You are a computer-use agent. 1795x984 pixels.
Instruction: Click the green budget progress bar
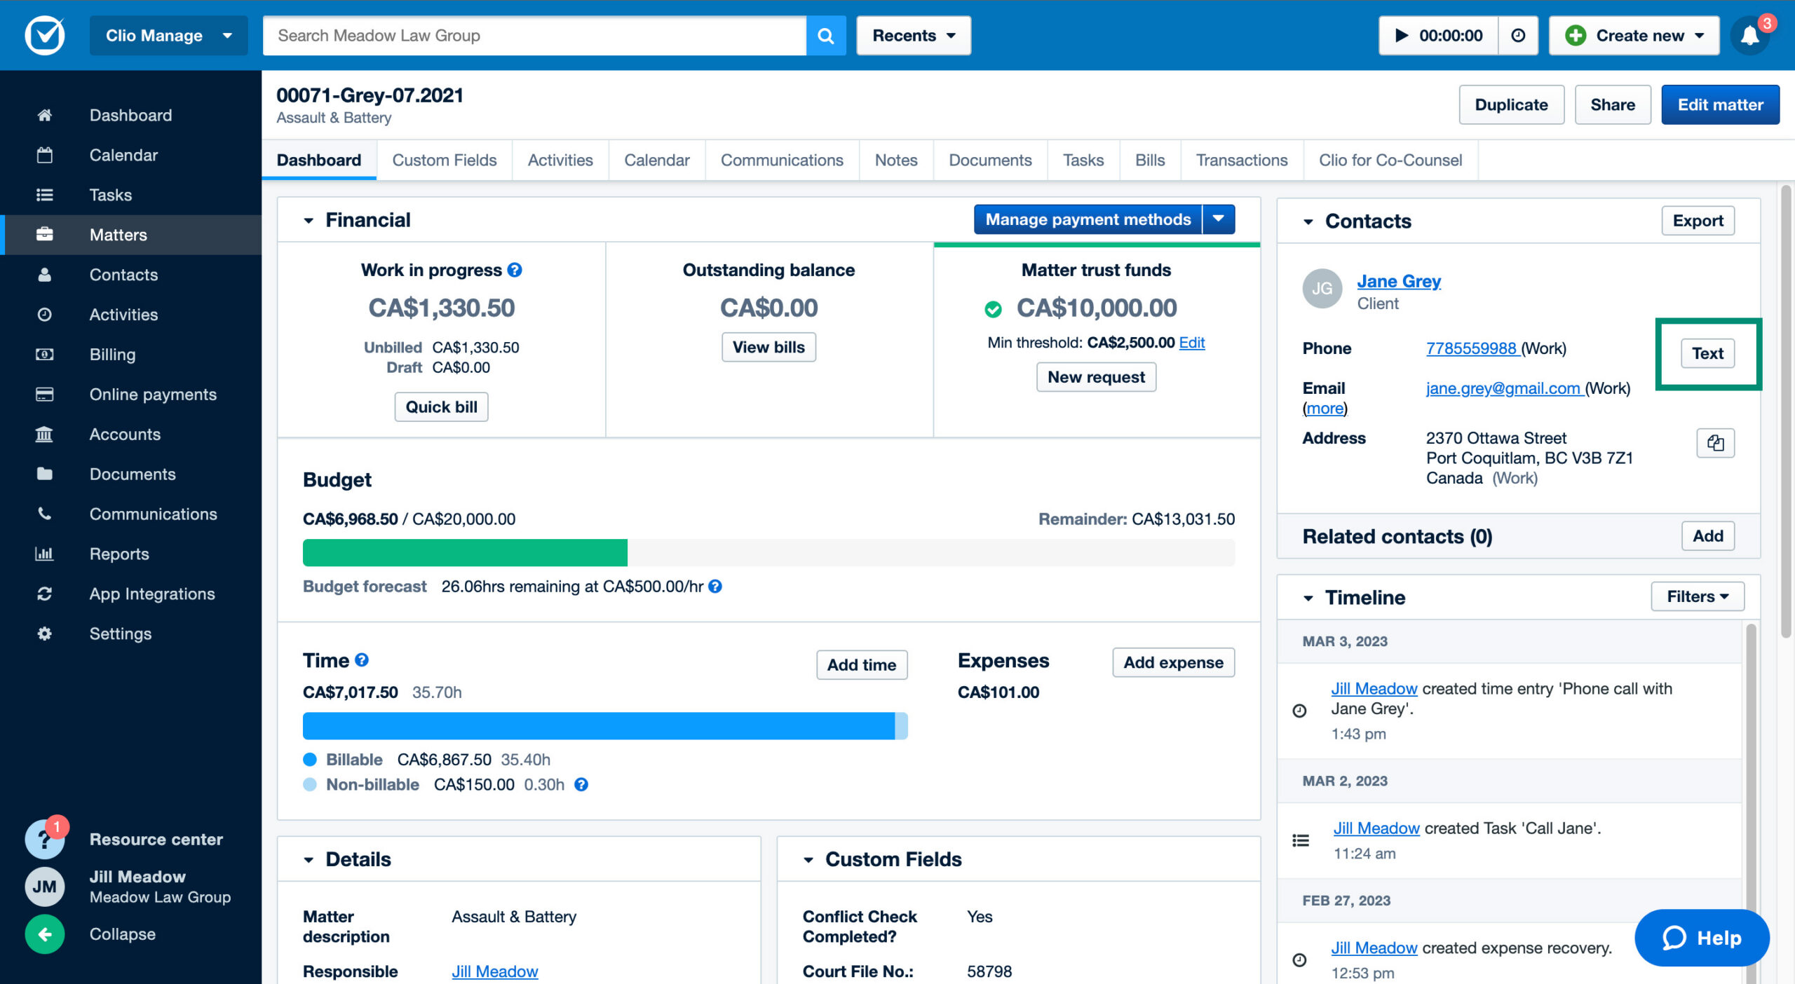tap(465, 552)
